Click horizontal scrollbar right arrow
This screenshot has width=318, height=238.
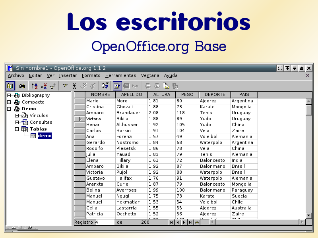pos(302,222)
